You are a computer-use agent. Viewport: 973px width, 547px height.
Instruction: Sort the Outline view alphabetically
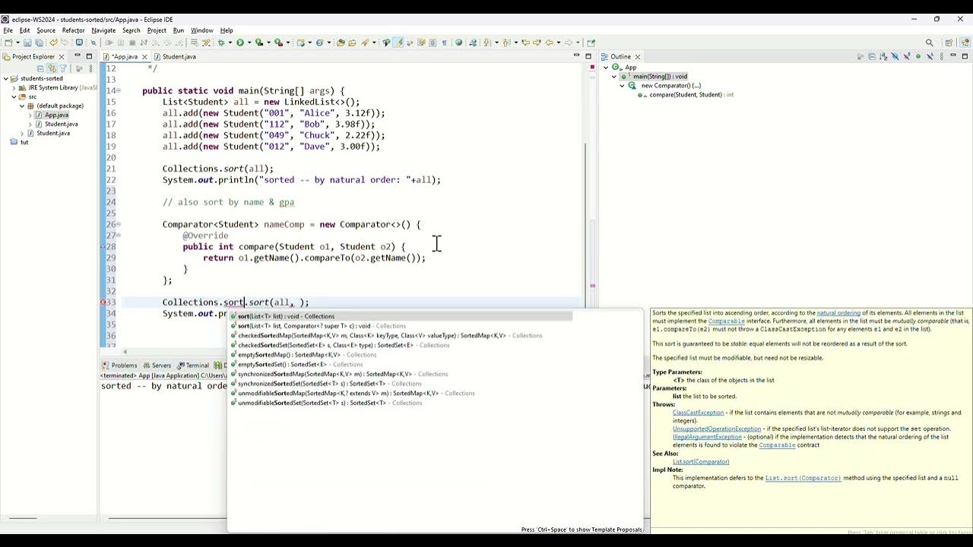(883, 55)
